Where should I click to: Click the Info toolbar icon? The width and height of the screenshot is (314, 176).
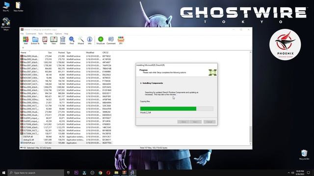(89, 40)
